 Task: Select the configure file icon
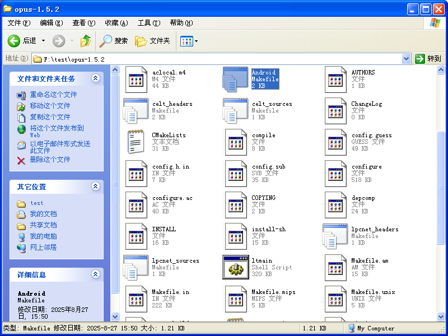click(335, 174)
